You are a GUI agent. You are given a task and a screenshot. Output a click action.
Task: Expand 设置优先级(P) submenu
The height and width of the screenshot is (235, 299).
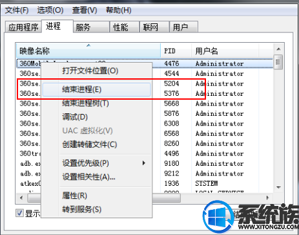coord(96,163)
